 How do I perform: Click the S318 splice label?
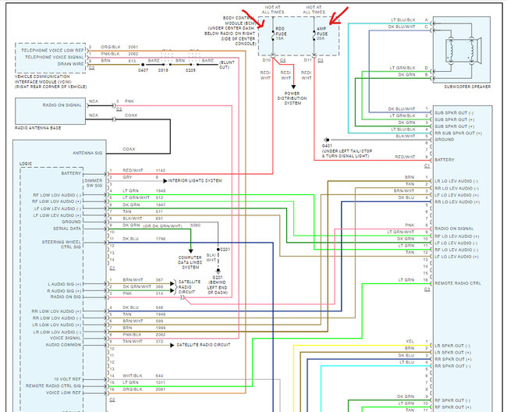(163, 70)
